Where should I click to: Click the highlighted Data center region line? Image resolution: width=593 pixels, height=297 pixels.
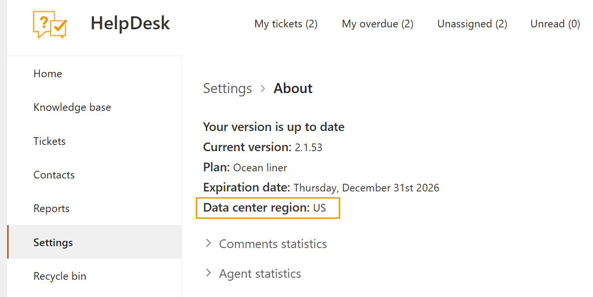pyautogui.click(x=267, y=208)
